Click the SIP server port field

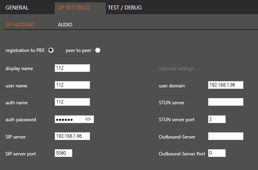point(63,153)
